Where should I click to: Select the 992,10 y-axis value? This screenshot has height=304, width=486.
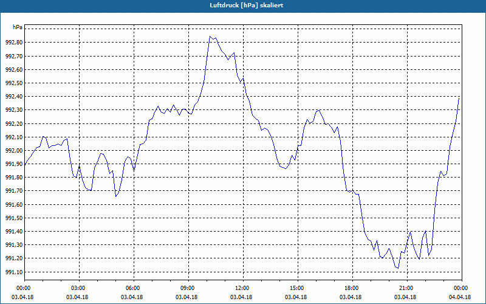click(14, 137)
